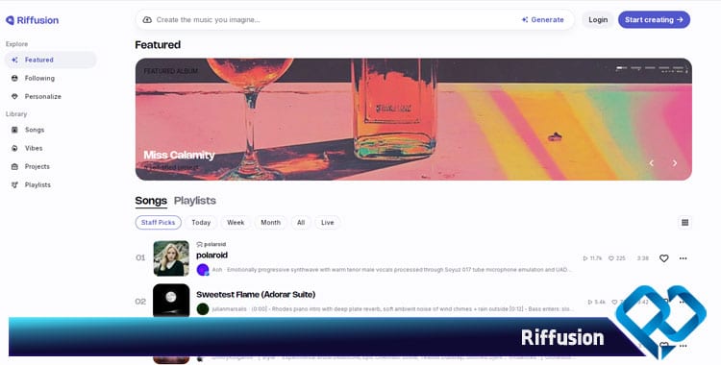Go to previous featured album chevron
The height and width of the screenshot is (365, 721).
point(651,163)
